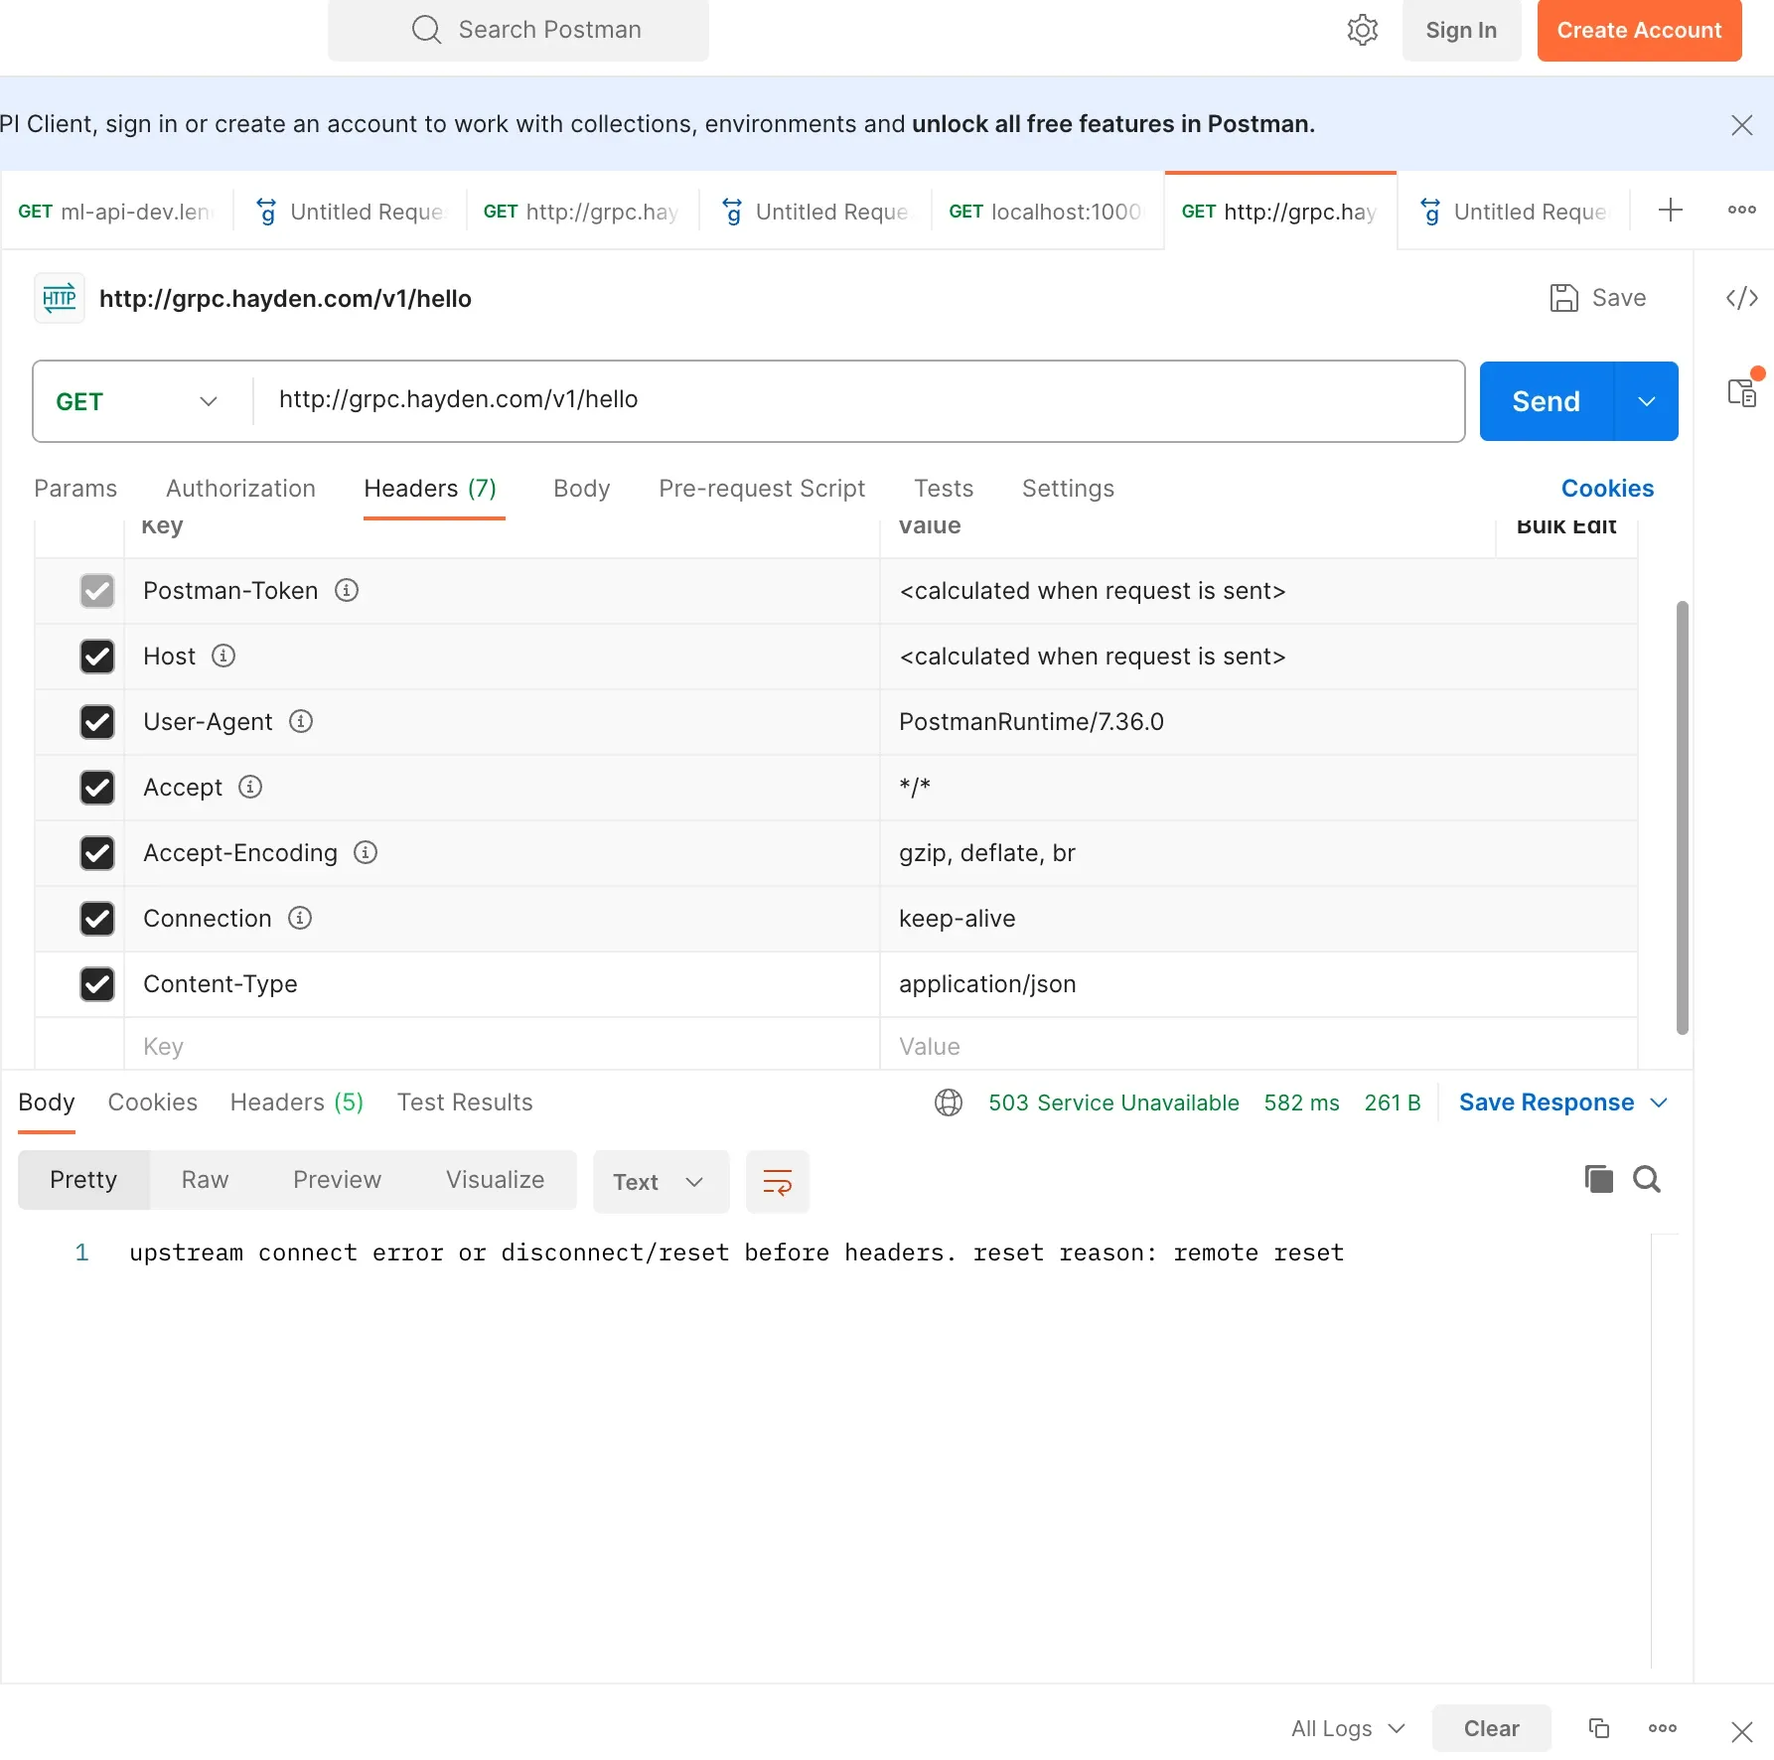Search within the response body
The image size is (1774, 1760).
pos(1647,1179)
